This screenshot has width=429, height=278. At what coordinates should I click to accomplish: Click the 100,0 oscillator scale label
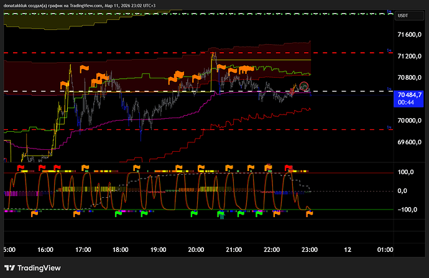coord(407,172)
